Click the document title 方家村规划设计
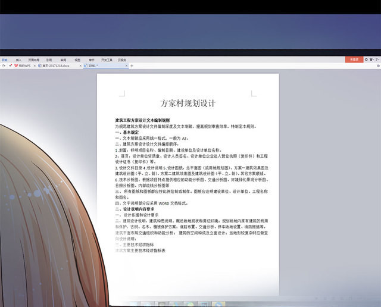The width and height of the screenshot is (381, 307). (188, 103)
